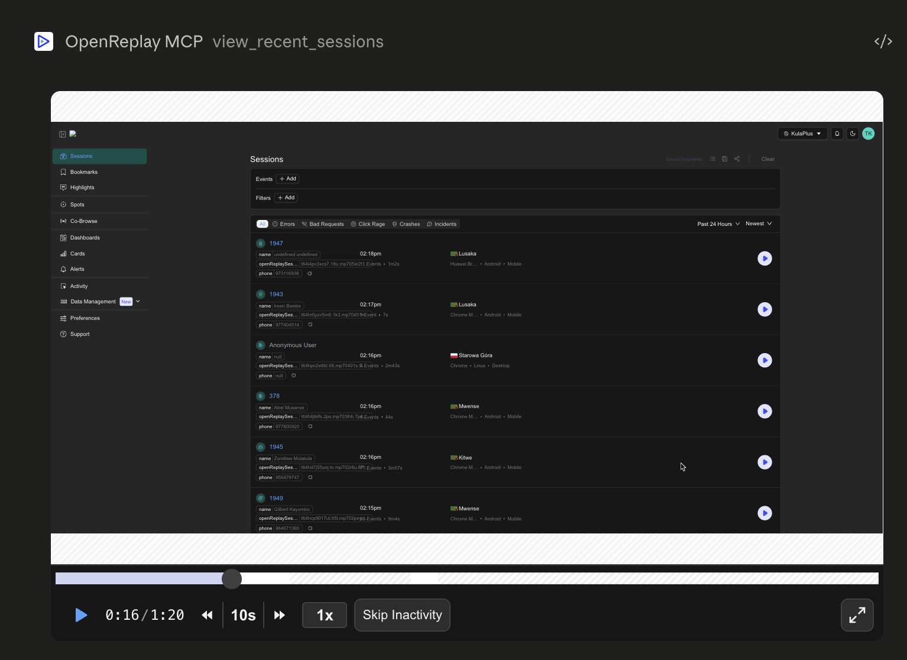Image resolution: width=907 pixels, height=660 pixels.
Task: Play session 1943 recording
Action: click(765, 309)
